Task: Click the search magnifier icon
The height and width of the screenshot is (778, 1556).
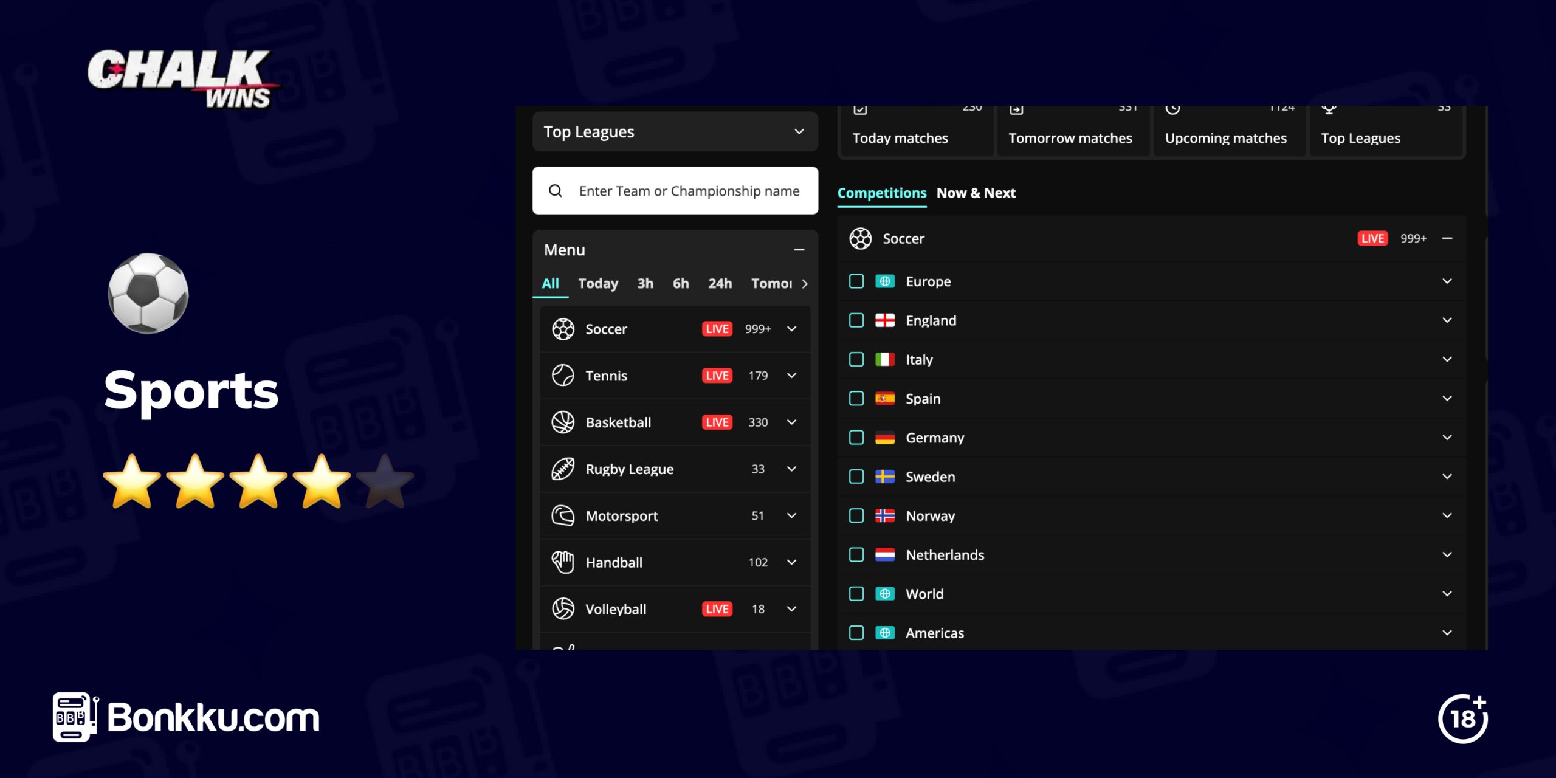Action: pyautogui.click(x=556, y=190)
